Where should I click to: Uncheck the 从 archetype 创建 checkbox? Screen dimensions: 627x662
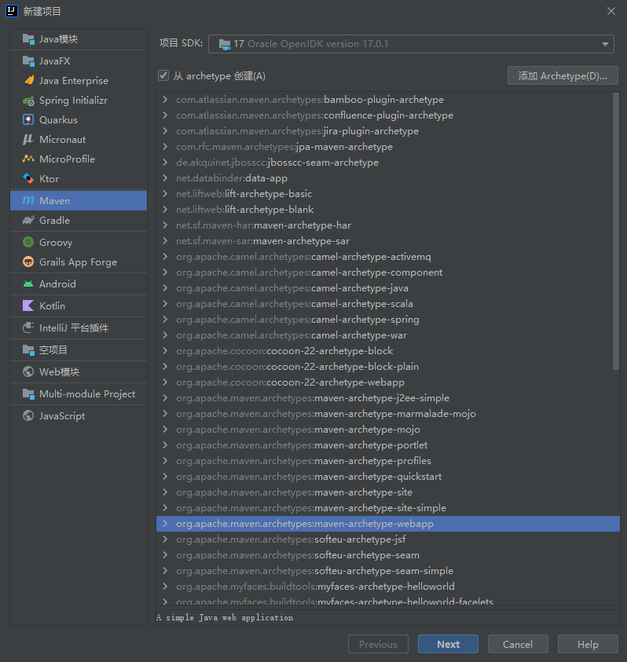(163, 75)
